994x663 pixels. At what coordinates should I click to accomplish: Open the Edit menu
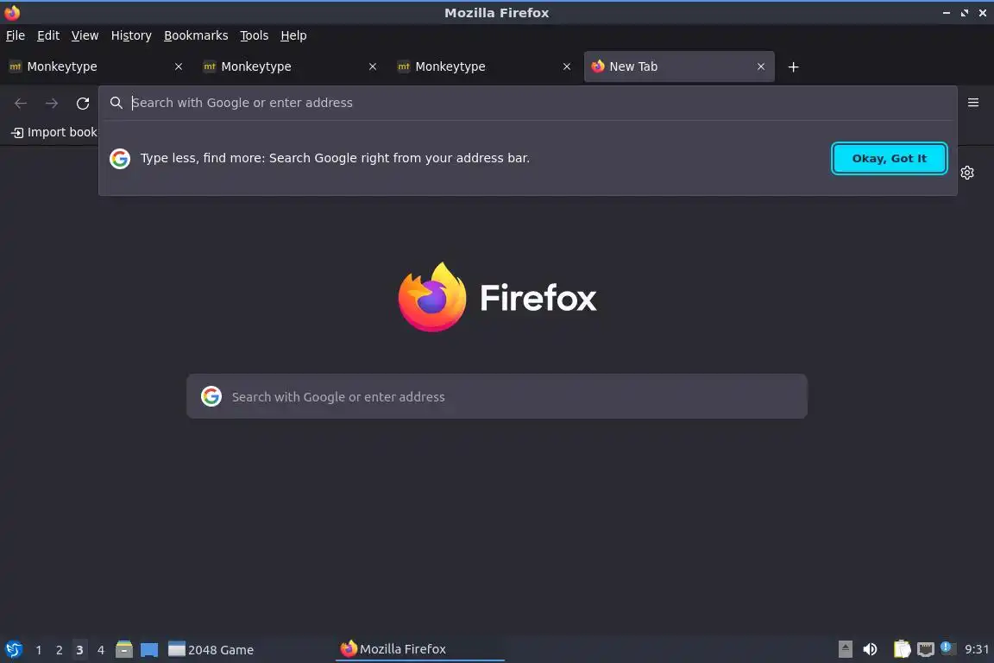(x=48, y=35)
